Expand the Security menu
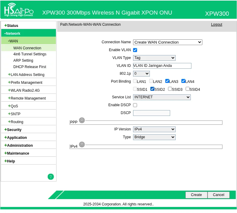 tap(29, 129)
